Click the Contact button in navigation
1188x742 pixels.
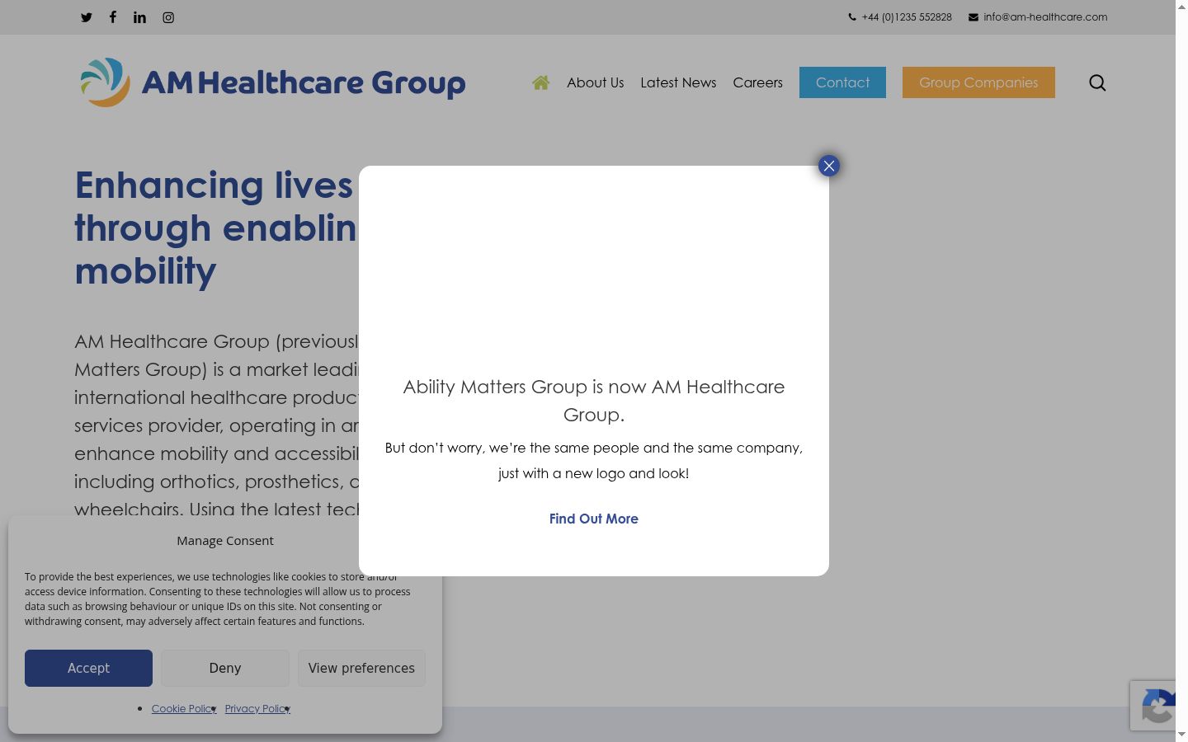click(842, 82)
